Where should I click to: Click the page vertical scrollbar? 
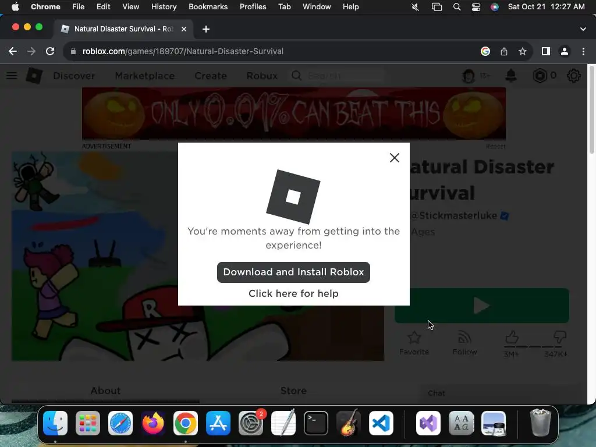(x=591, y=110)
